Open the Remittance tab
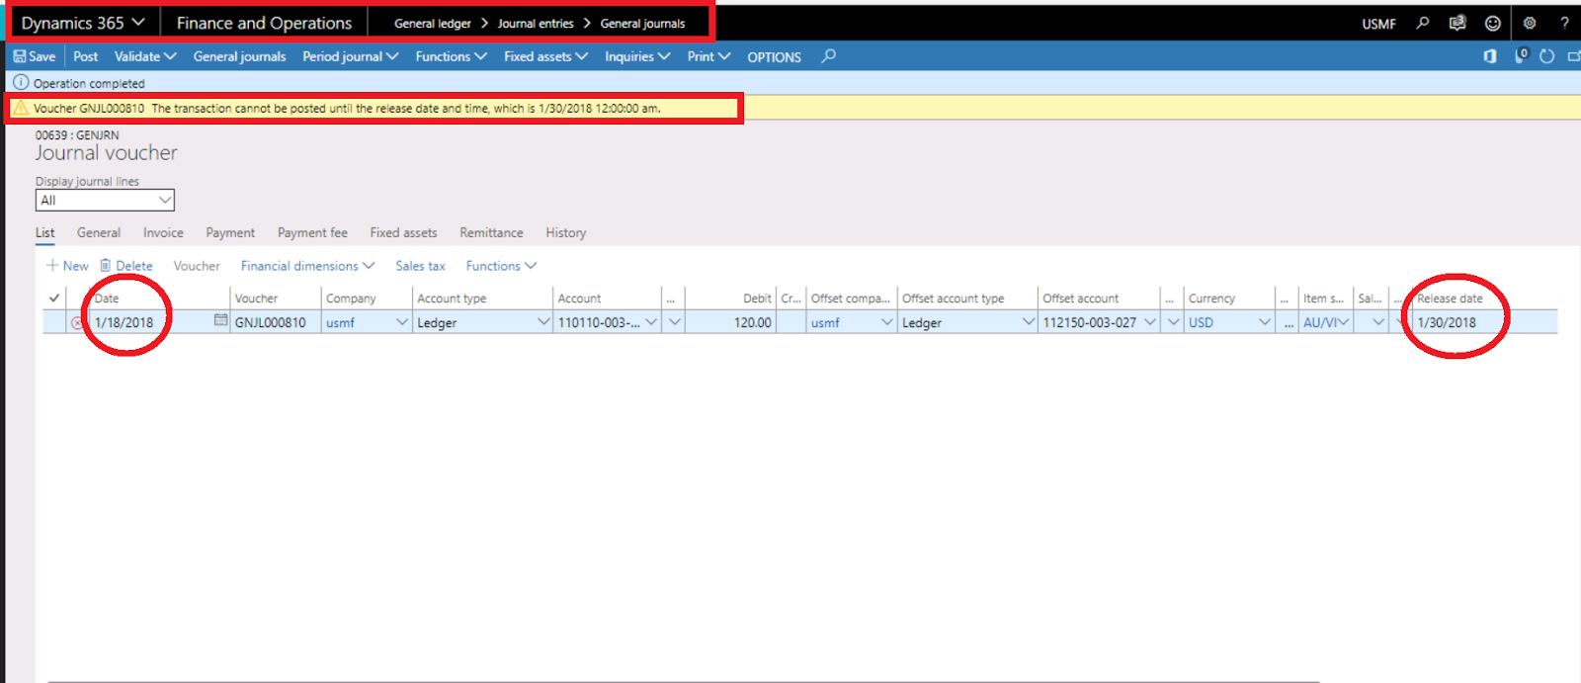This screenshot has width=1581, height=683. [x=491, y=232]
